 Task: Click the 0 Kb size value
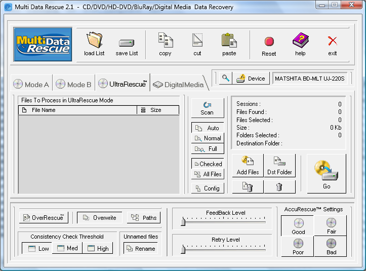(336, 128)
